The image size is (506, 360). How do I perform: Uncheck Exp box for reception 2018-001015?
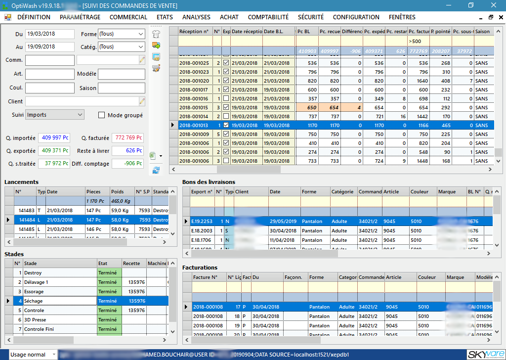pyautogui.click(x=226, y=107)
